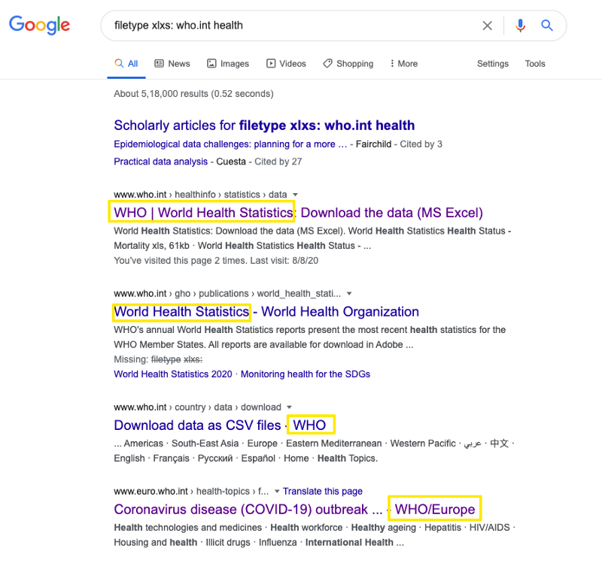Open the News results tab
The width and height of the screenshot is (602, 563).
pos(172,64)
